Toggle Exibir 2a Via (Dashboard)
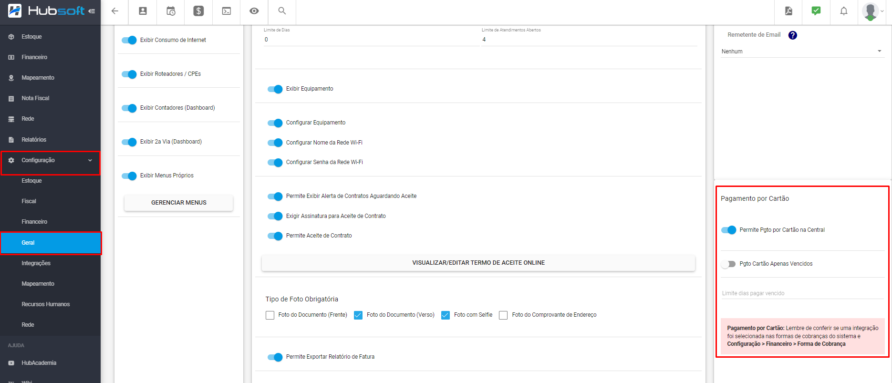Screen dimensions: 892x383 click(x=129, y=142)
